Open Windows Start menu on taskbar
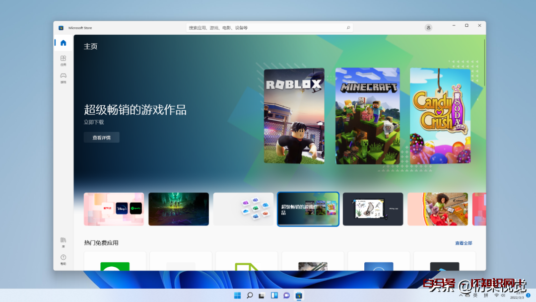536x302 pixels. 237,296
